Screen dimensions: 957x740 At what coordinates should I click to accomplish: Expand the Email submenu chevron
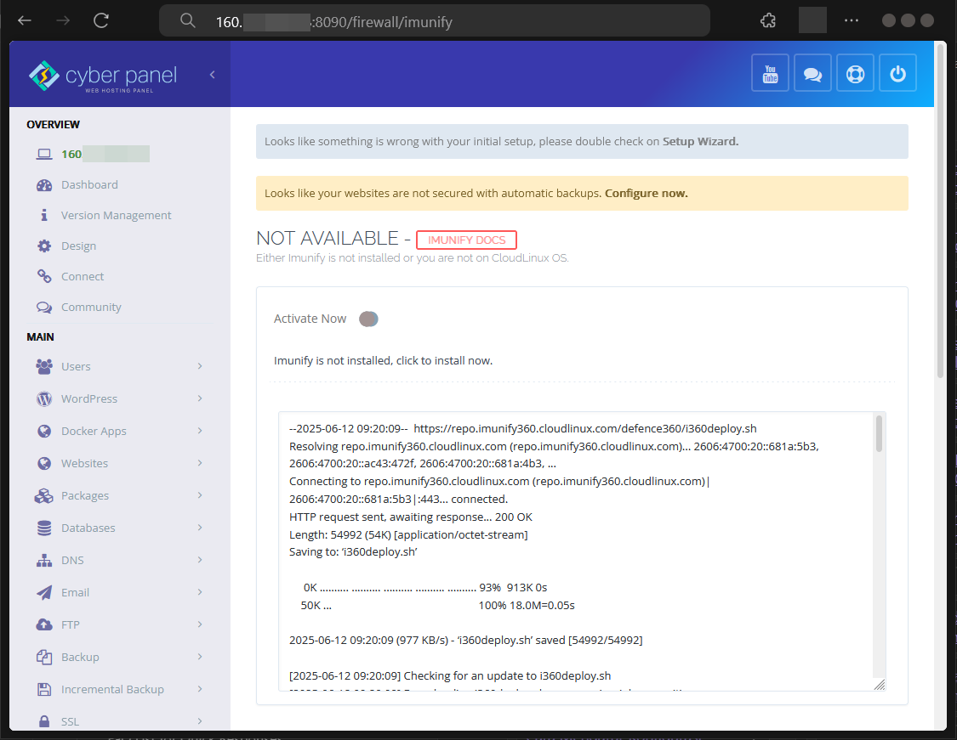click(x=200, y=592)
